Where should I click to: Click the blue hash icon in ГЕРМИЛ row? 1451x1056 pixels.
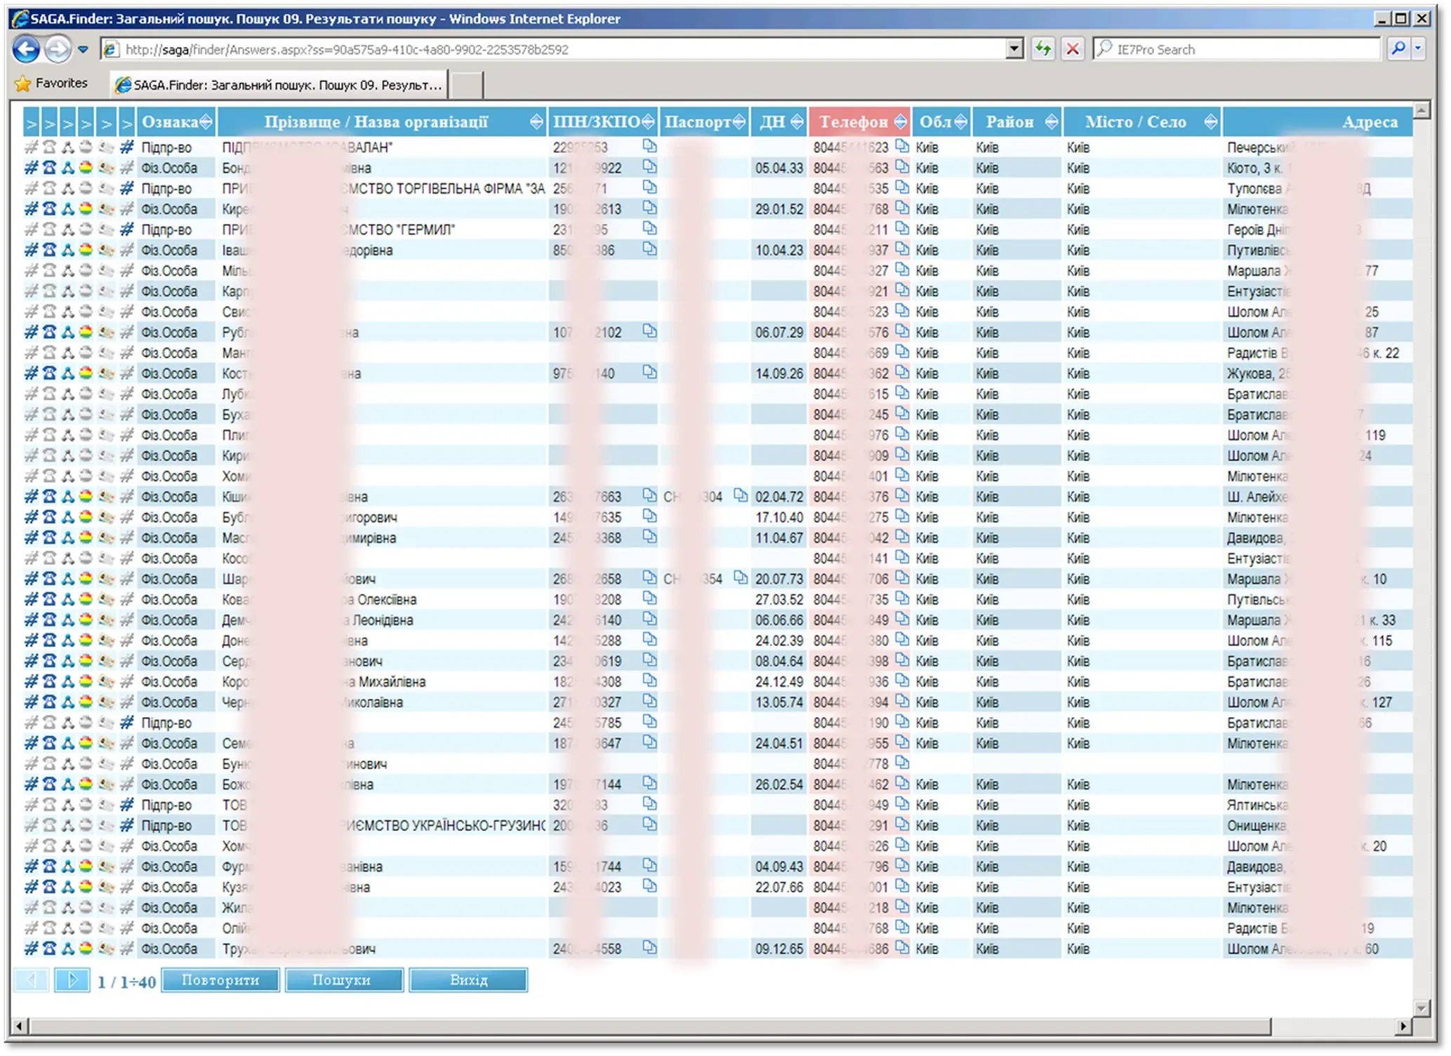(126, 229)
